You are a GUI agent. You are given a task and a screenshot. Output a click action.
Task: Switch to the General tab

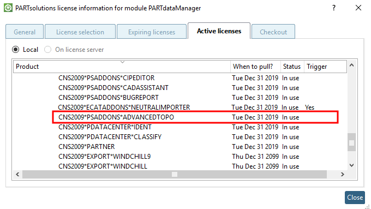[25, 32]
